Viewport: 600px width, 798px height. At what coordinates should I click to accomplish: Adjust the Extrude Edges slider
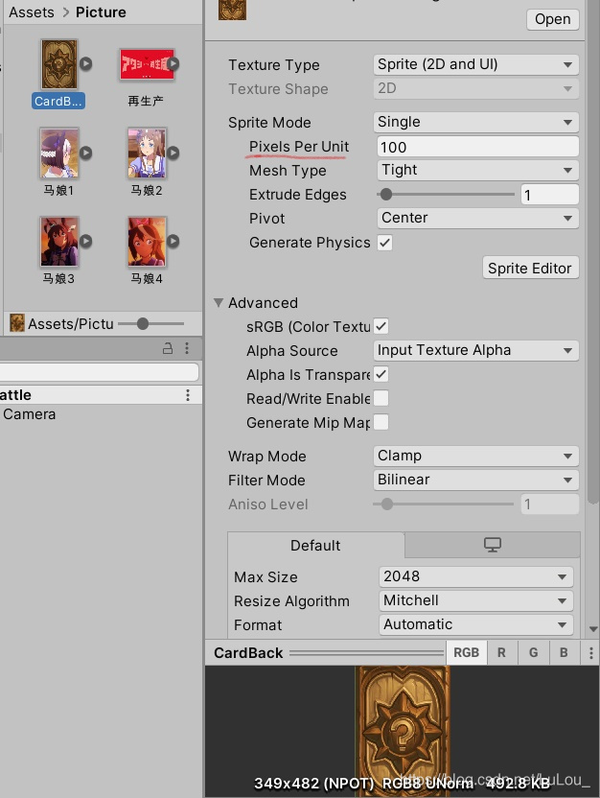(x=446, y=194)
